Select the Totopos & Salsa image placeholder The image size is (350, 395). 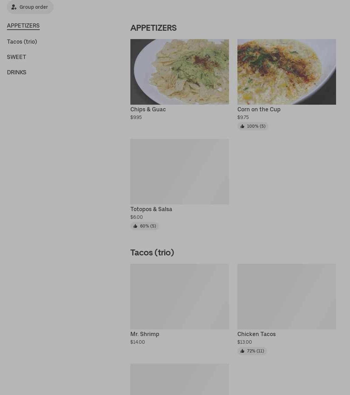click(180, 172)
